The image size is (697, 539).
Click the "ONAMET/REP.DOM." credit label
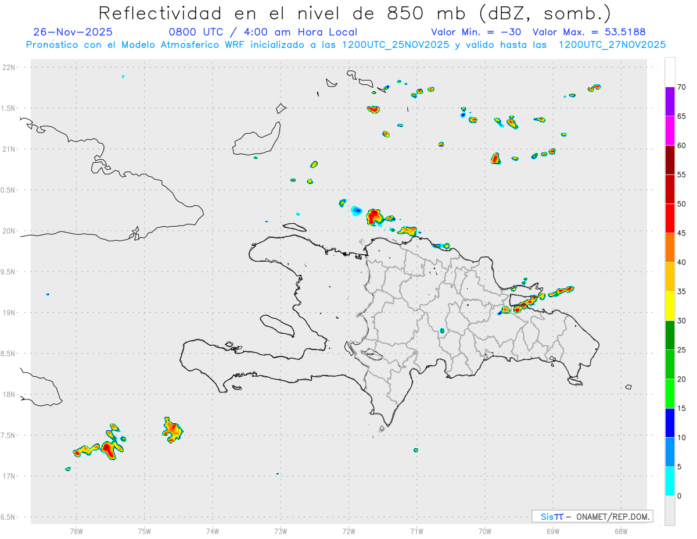(613, 516)
